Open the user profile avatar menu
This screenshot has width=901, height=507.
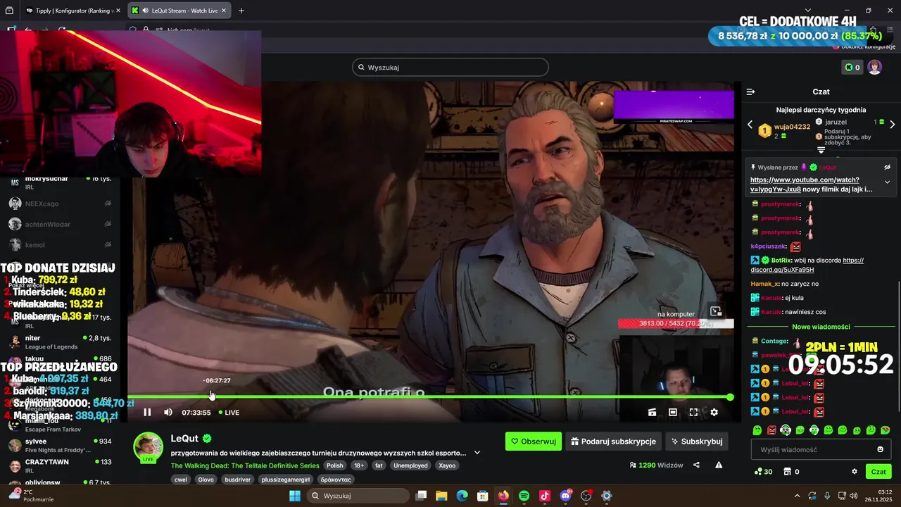(x=874, y=68)
